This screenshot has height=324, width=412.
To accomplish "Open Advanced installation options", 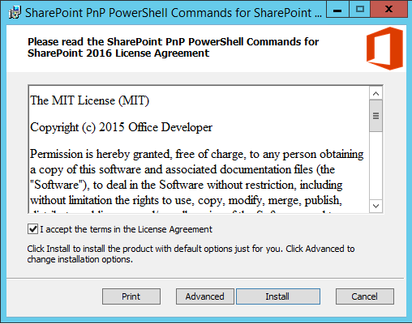I will coord(204,296).
